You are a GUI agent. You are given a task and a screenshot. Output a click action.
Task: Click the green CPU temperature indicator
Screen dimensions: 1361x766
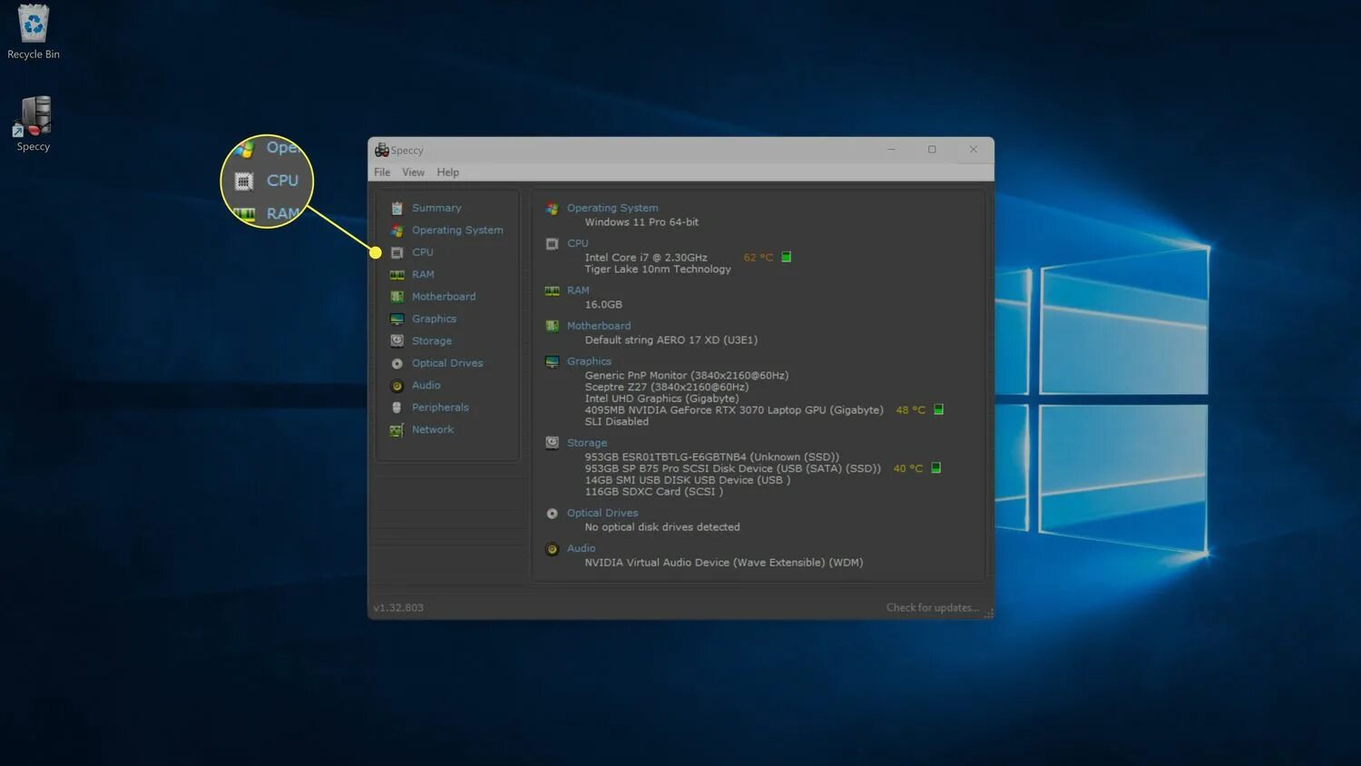[x=787, y=257]
